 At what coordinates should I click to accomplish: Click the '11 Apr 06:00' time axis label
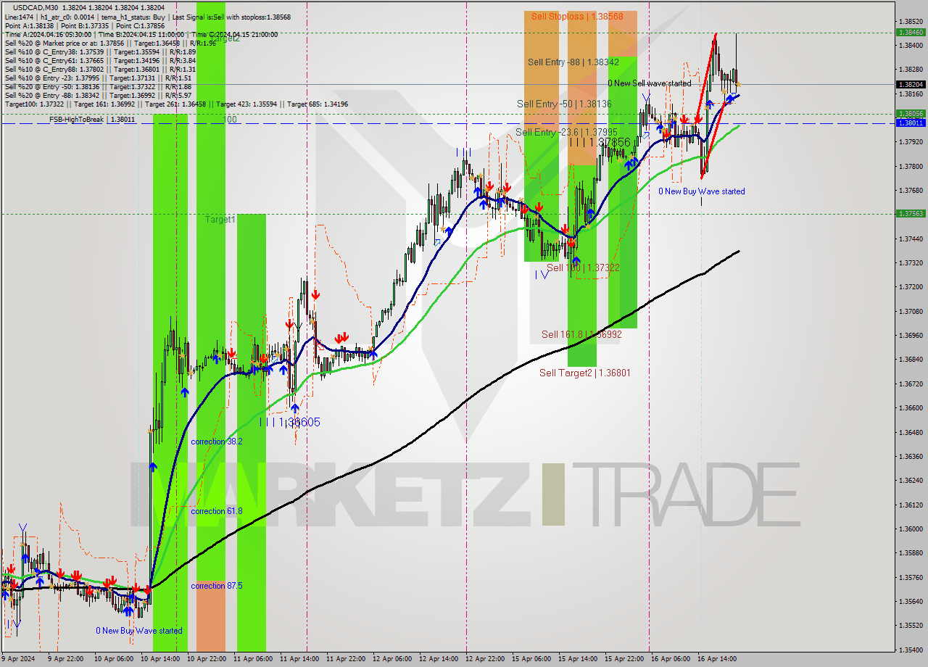pos(252,659)
